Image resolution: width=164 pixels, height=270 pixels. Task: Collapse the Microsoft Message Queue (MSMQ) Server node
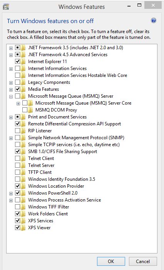tap(11, 97)
